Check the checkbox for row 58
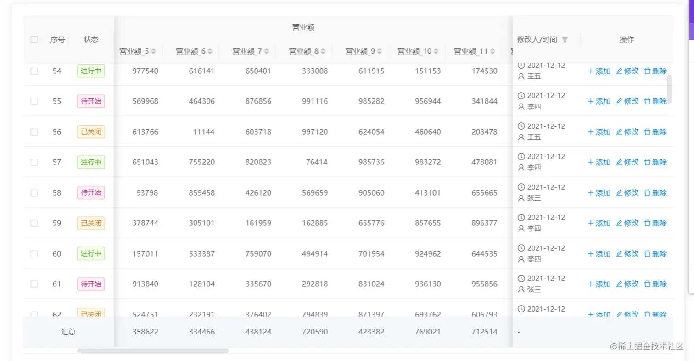 point(34,193)
